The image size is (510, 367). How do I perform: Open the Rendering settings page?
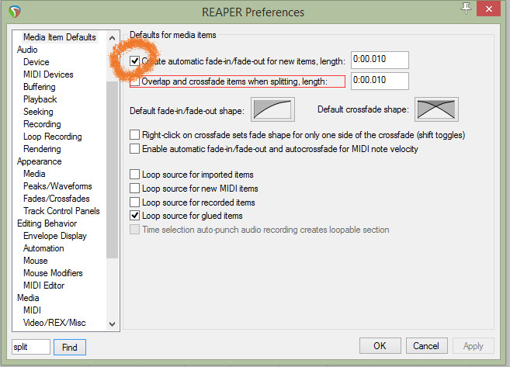(x=42, y=148)
